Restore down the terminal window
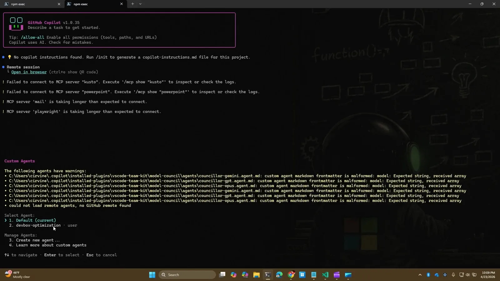This screenshot has height=281, width=500. coord(482,4)
